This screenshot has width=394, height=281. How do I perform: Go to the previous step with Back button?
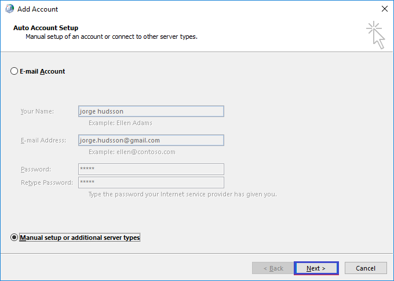point(273,268)
